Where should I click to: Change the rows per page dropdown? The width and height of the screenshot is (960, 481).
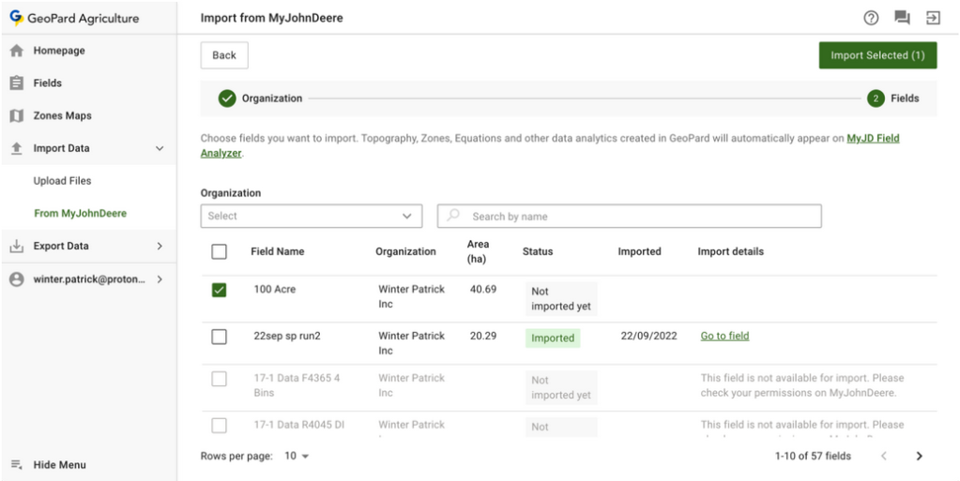click(297, 456)
